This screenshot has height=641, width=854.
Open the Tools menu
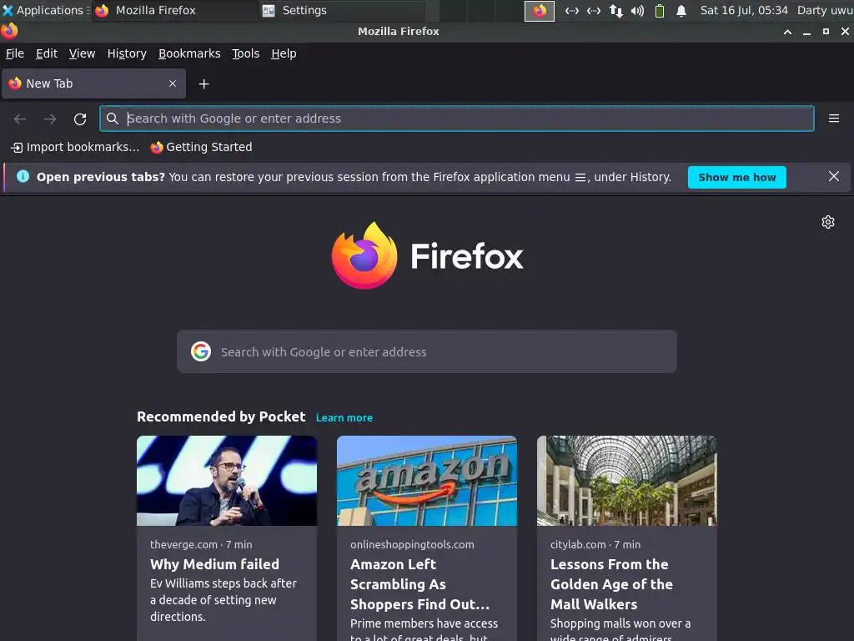pos(246,53)
